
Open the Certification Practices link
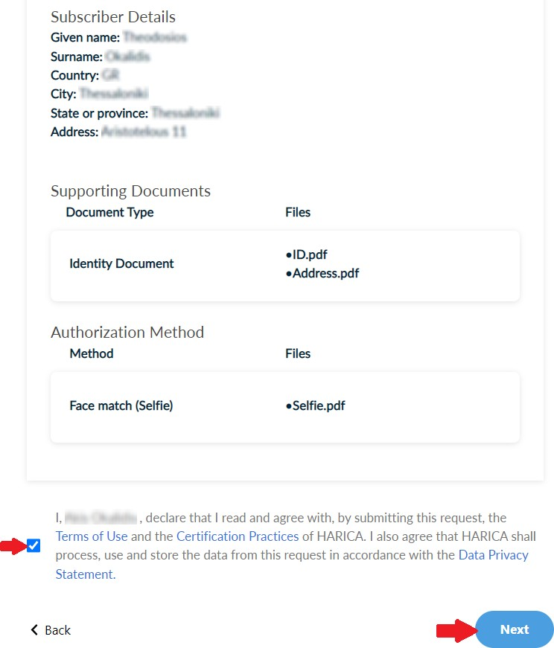(238, 536)
